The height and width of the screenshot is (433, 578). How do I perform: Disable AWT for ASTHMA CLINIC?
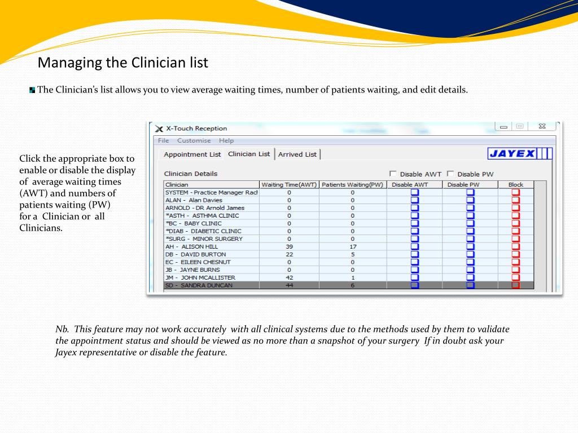[x=415, y=215]
